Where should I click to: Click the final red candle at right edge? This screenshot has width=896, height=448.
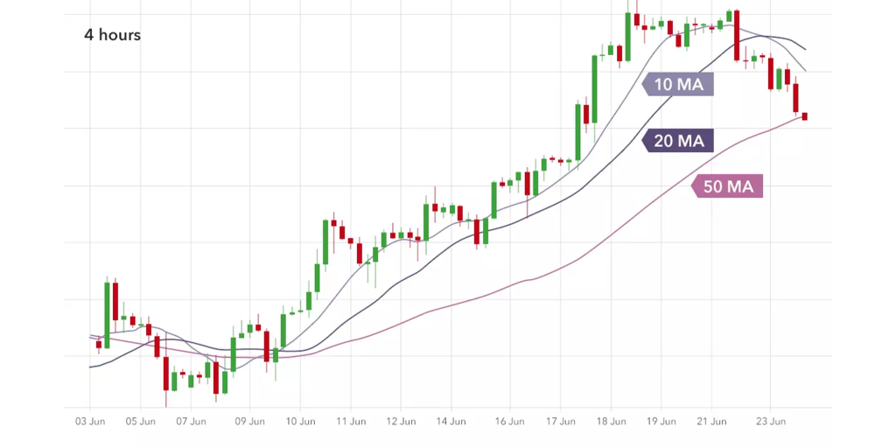804,116
